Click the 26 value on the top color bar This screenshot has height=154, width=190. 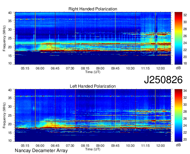click(x=185, y=36)
